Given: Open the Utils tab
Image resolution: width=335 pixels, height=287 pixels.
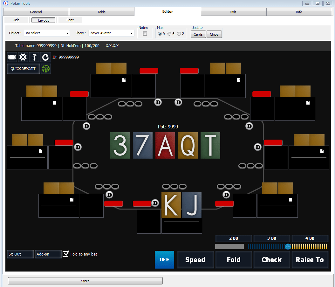Looking at the screenshot, I should (233, 12).
